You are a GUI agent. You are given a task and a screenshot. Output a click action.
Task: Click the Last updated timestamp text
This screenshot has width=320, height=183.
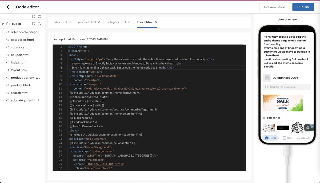tap(80, 39)
